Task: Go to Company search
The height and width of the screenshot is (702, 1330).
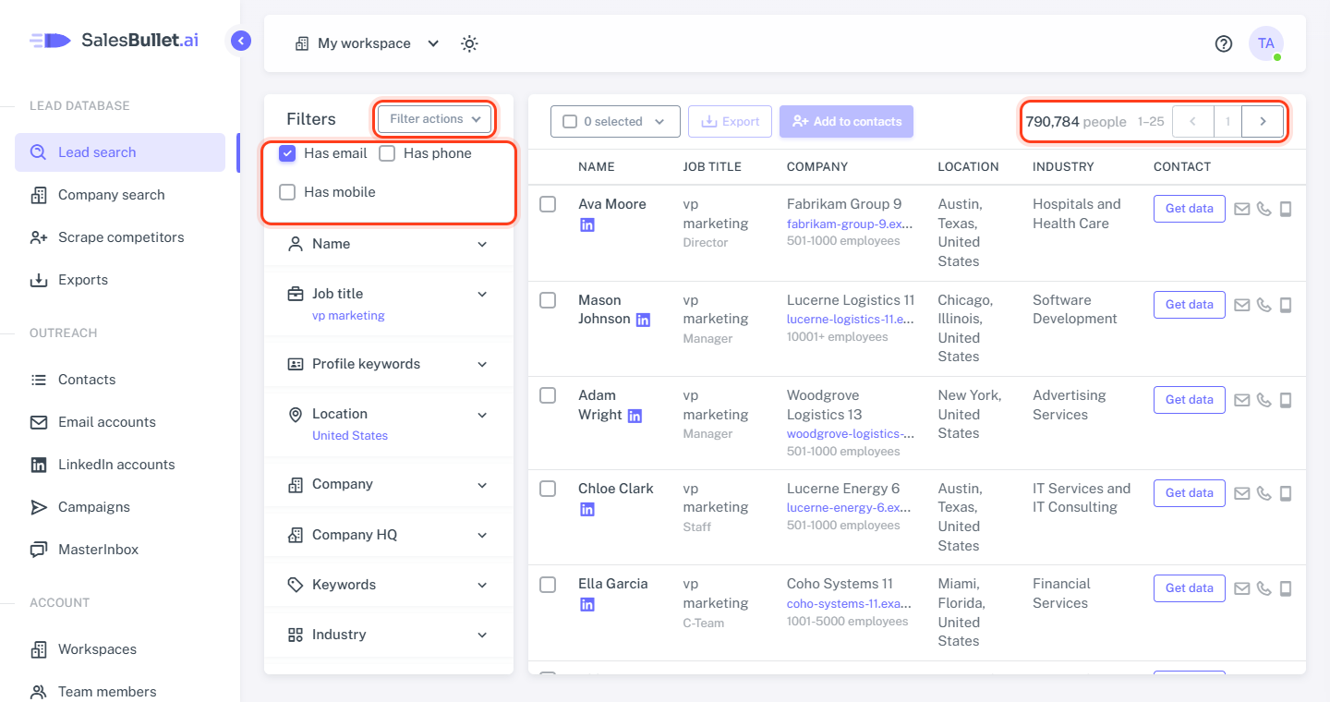Action: click(x=120, y=195)
